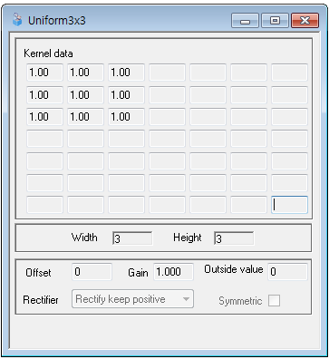Select kernel cell row 1 column 1
Viewport: 329px width, 359px height.
[44, 73]
